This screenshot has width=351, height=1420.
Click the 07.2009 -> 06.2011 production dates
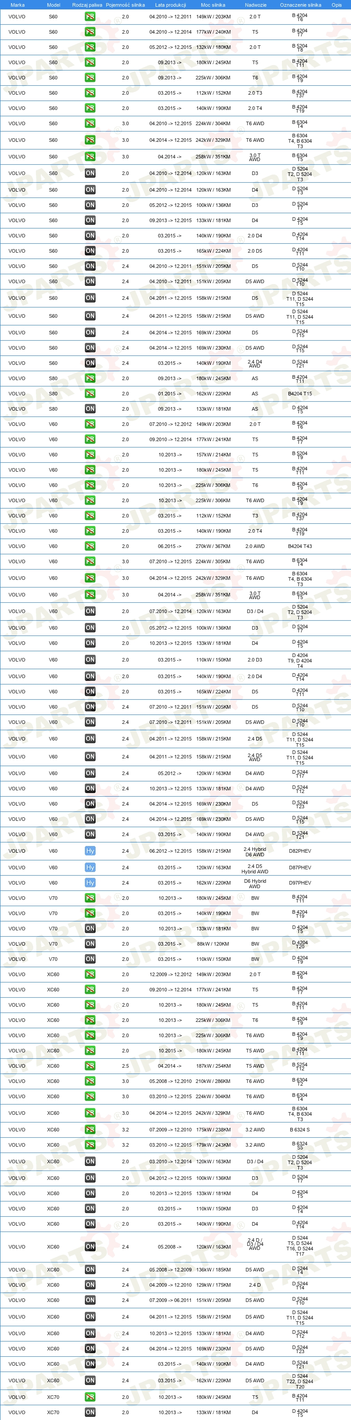(170, 1300)
